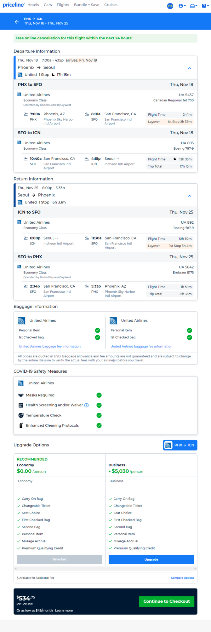This screenshot has height=632, width=211.
Task: Click the $534.75 per person total
Action: point(26,600)
